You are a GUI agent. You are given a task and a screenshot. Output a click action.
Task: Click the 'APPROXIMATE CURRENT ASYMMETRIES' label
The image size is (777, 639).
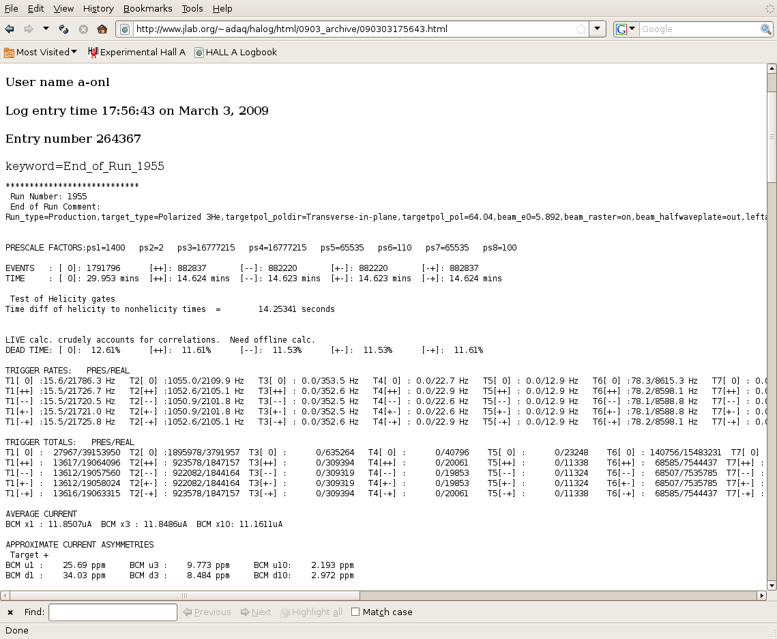point(79,544)
